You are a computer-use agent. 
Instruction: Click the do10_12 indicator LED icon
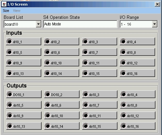(123, 115)
